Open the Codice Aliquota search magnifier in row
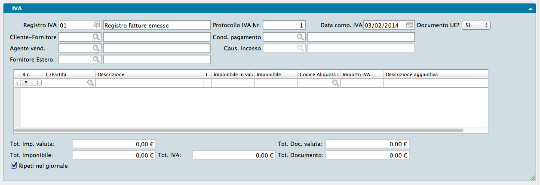Viewport: 540px width, 185px height. [335, 83]
